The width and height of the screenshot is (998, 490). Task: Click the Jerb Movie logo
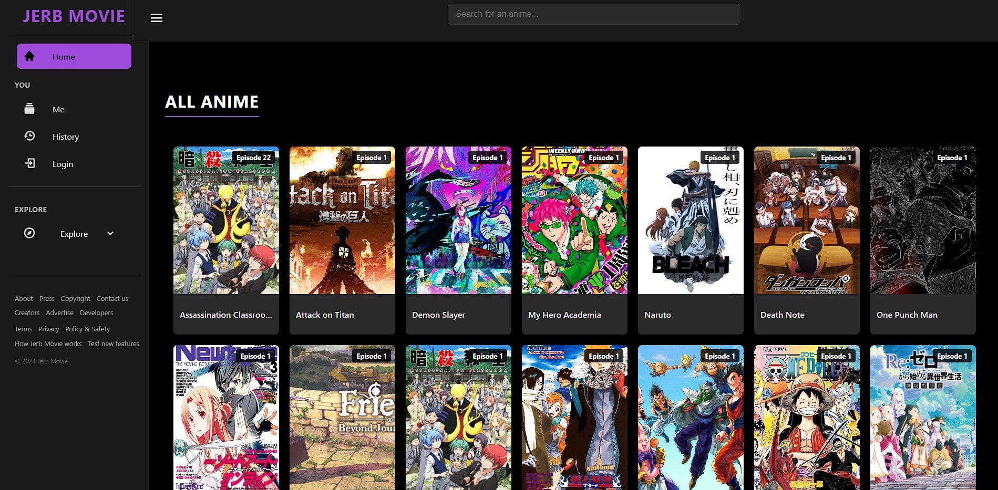74,16
